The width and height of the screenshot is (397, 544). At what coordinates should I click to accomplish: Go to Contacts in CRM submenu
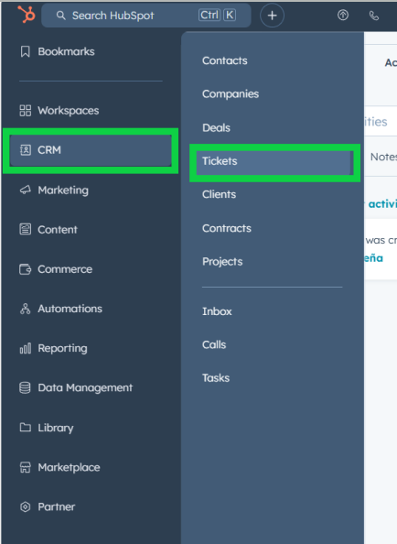tap(224, 60)
